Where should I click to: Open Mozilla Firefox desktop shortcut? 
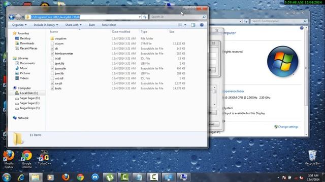tap(9, 159)
